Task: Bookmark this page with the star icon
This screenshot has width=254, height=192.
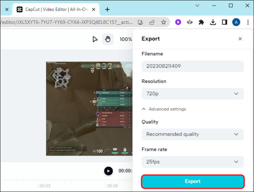Action: [x=163, y=22]
